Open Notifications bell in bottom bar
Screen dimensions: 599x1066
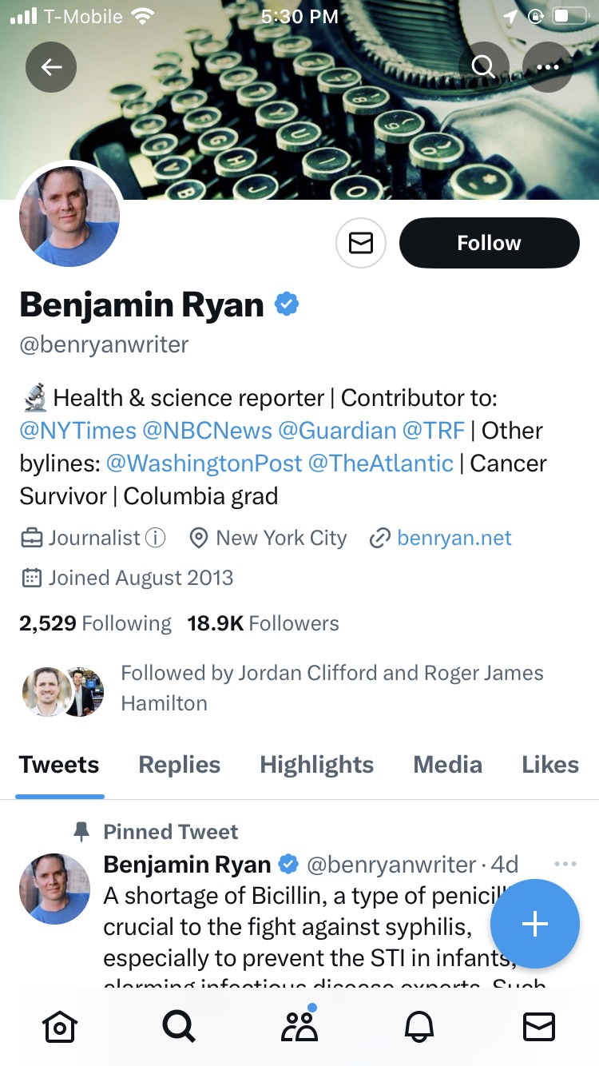click(419, 1026)
